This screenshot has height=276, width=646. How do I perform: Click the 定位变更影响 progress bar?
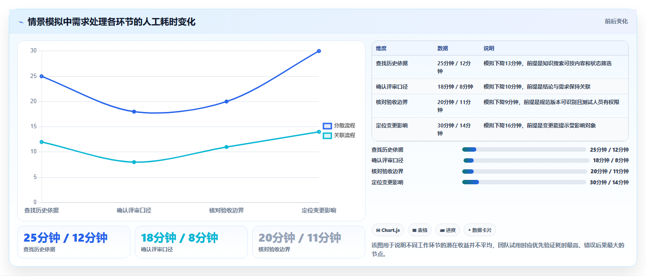pyautogui.click(x=524, y=182)
